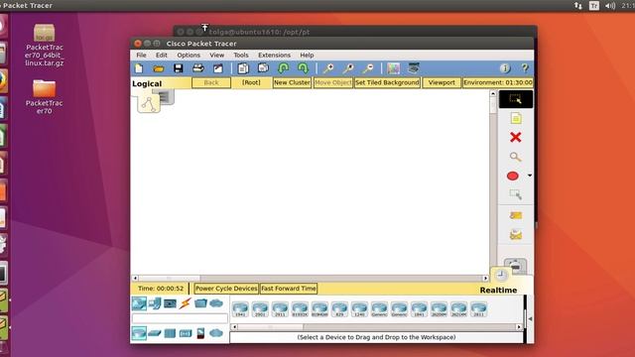The width and height of the screenshot is (635, 357).
Task: Launch the Activity Wizard toolbar icon
Action: click(x=218, y=68)
